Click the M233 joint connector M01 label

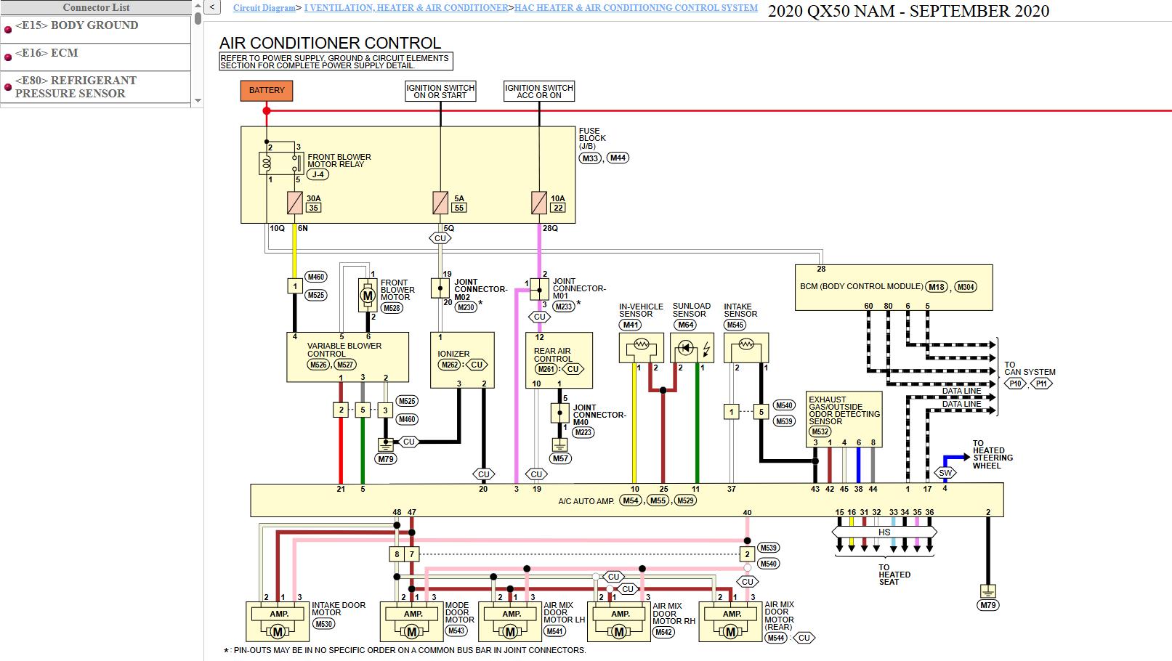564,307
